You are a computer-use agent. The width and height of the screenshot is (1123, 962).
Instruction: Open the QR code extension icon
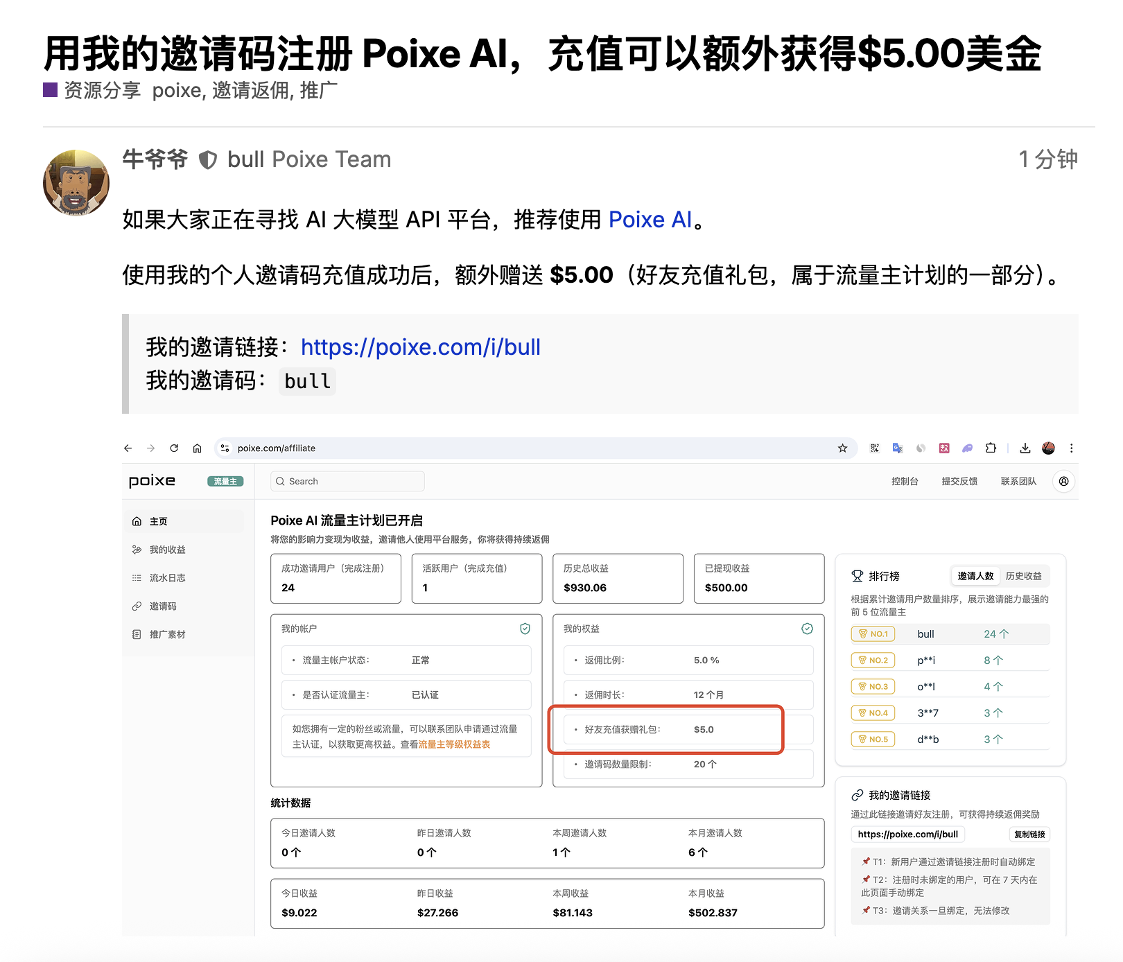[875, 448]
